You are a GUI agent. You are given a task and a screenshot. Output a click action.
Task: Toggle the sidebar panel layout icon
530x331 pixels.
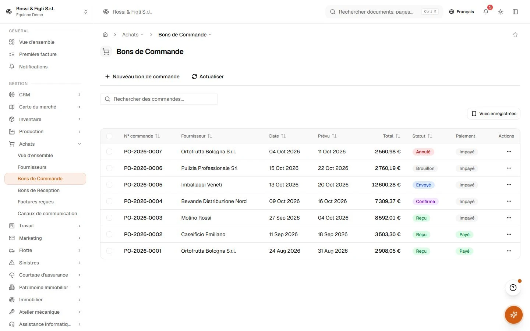tap(515, 12)
